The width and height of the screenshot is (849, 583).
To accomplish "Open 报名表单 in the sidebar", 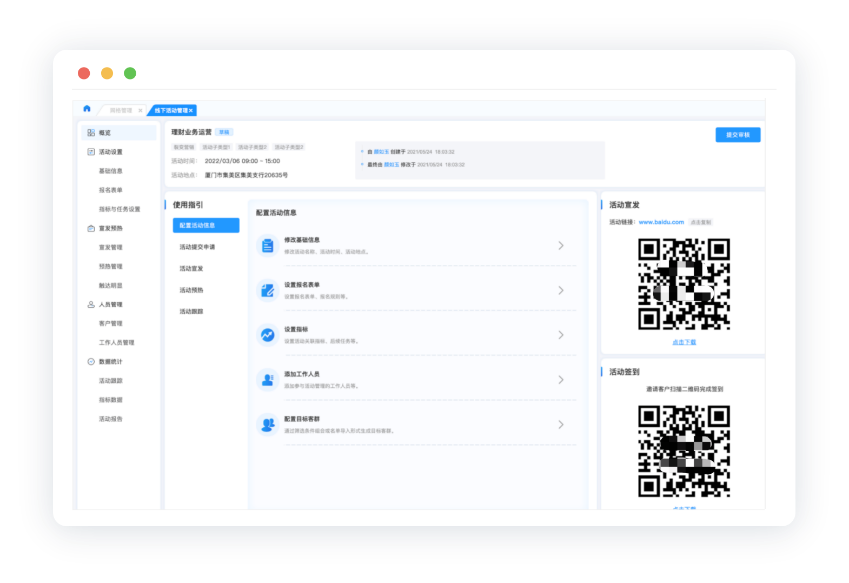I will (110, 190).
